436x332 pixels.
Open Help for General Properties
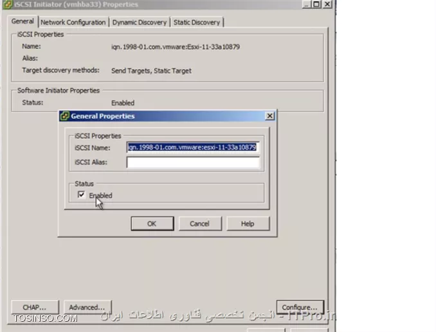pyautogui.click(x=248, y=223)
